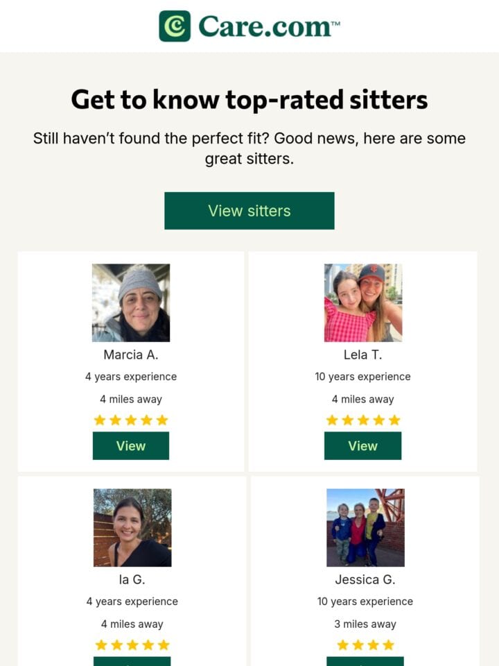
Task: Select the Marcia A. name text
Action: [131, 355]
